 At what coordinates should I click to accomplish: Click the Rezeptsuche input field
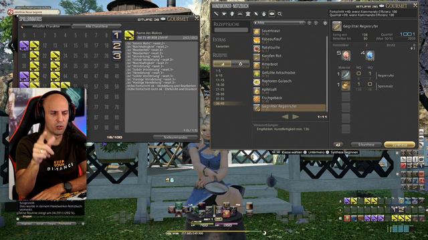coord(231,30)
